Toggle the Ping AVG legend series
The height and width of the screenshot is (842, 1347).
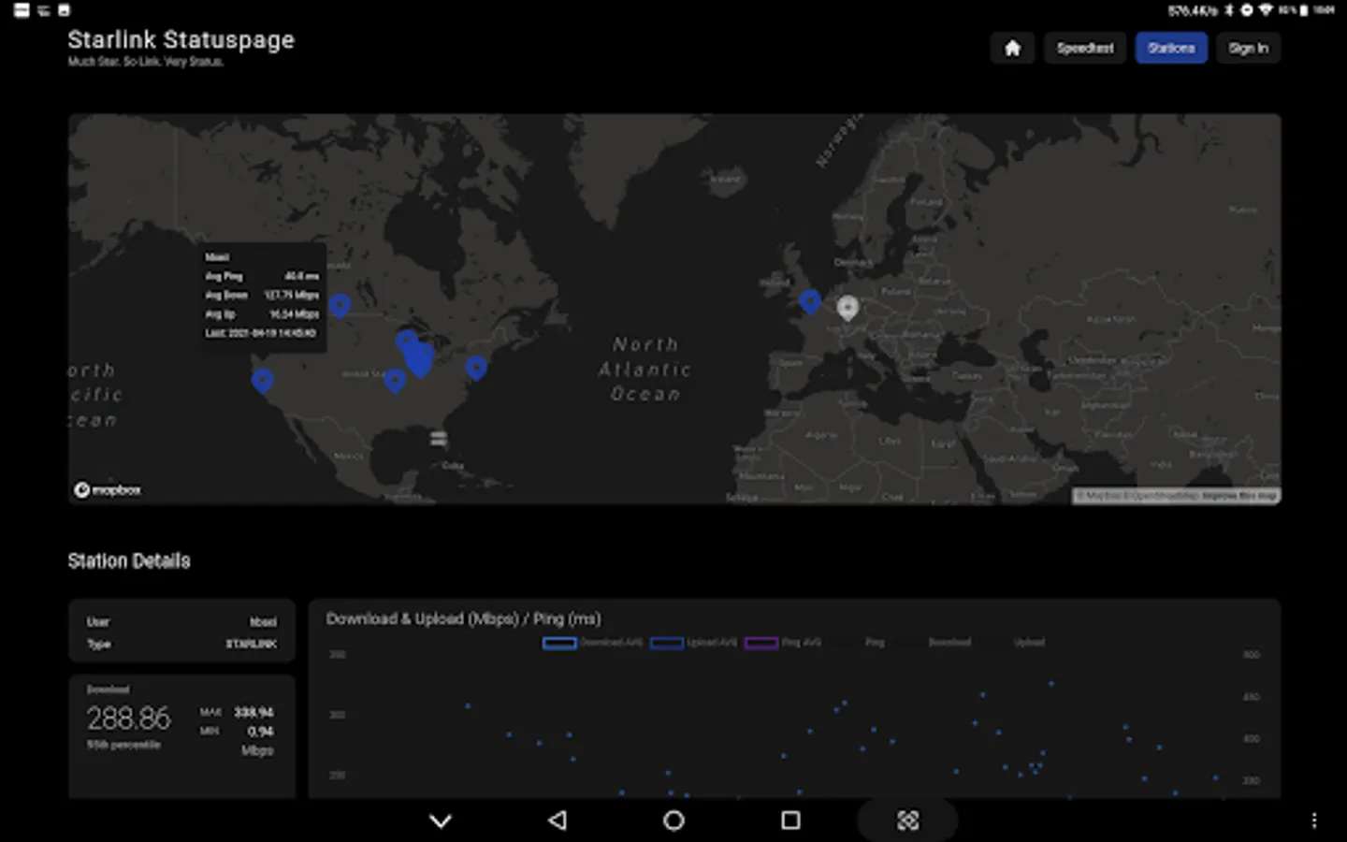[783, 643]
